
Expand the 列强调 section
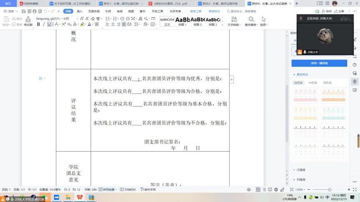[x=300, y=180]
